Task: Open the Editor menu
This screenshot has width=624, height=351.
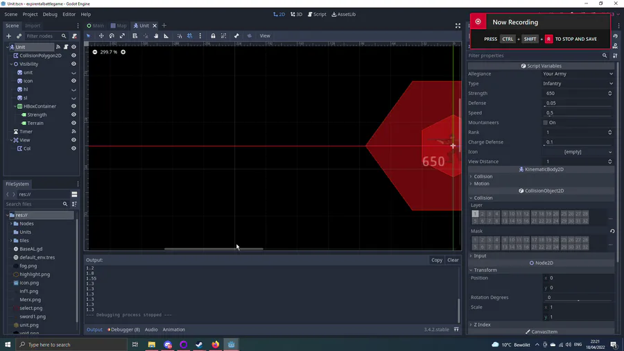Action: point(69,15)
